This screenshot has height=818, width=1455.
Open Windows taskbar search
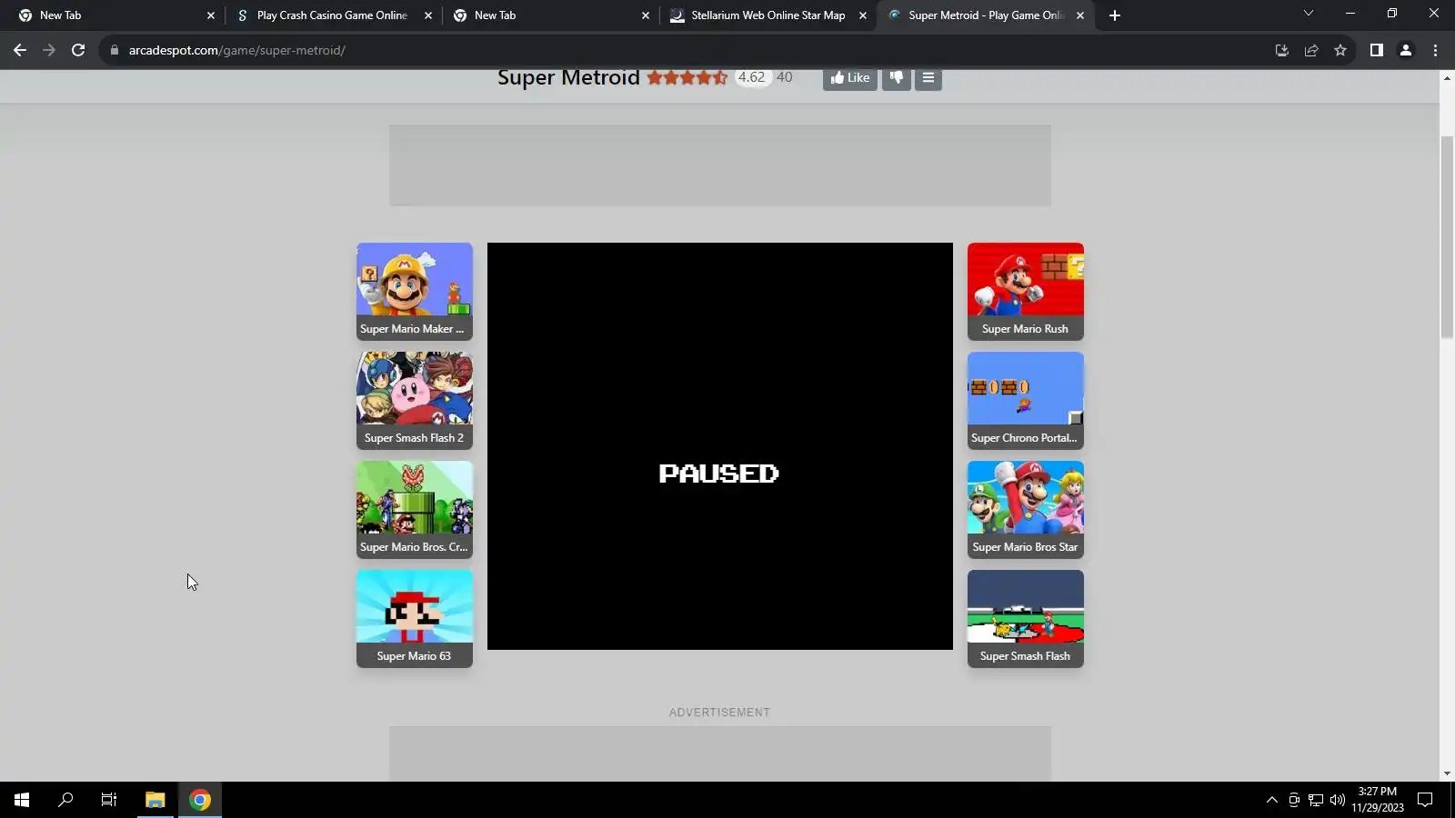coord(65,800)
